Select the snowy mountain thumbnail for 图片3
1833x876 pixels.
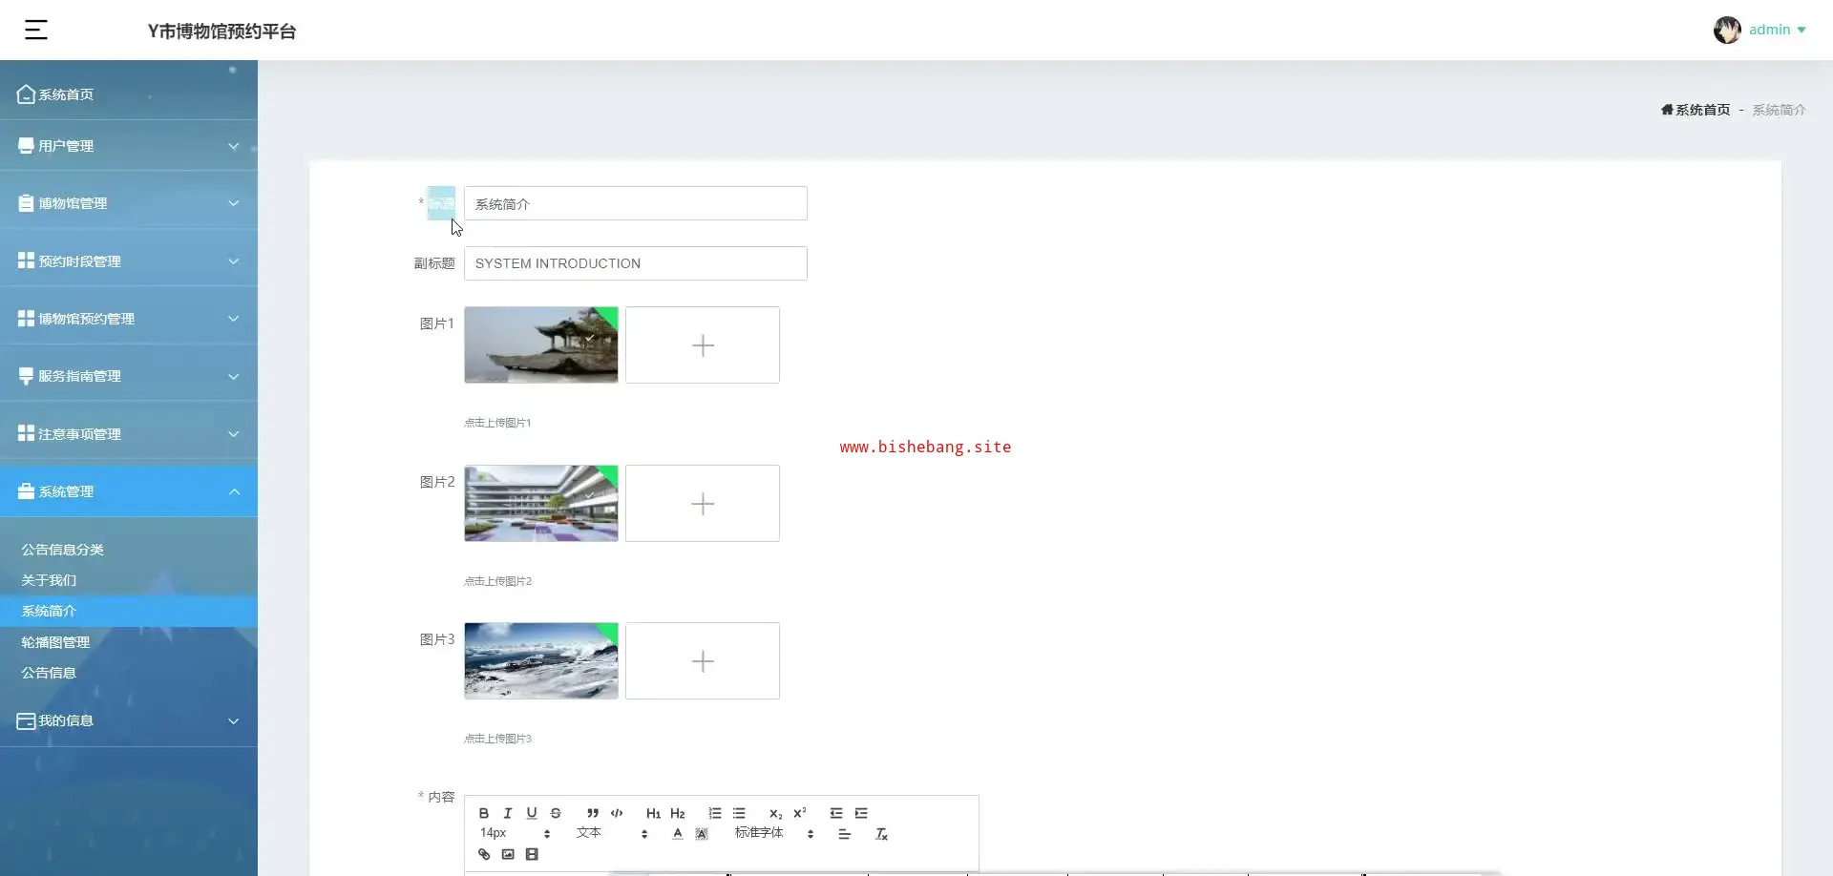[541, 660]
